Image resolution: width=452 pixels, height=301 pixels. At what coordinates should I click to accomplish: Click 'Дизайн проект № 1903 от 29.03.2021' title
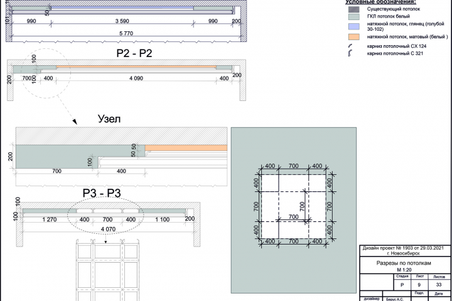pyautogui.click(x=403, y=248)
